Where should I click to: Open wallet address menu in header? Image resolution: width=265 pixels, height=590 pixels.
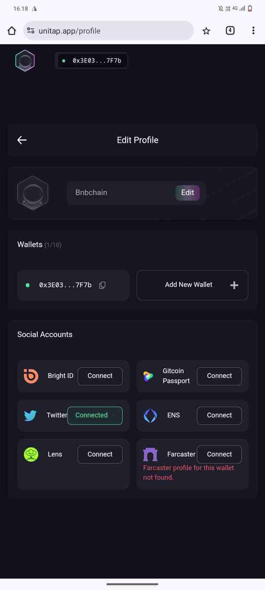click(x=91, y=61)
